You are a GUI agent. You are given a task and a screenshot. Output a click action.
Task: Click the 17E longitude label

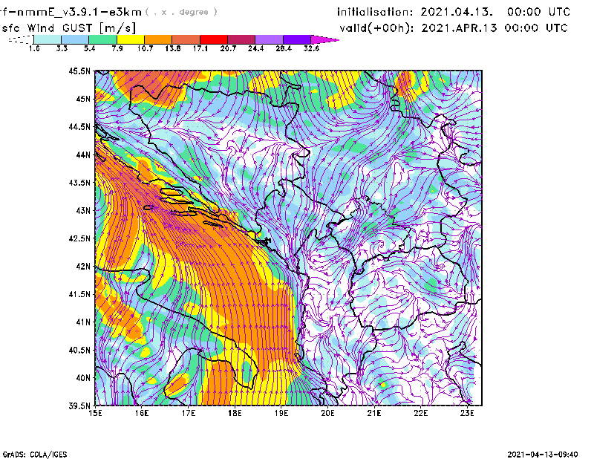click(x=189, y=413)
